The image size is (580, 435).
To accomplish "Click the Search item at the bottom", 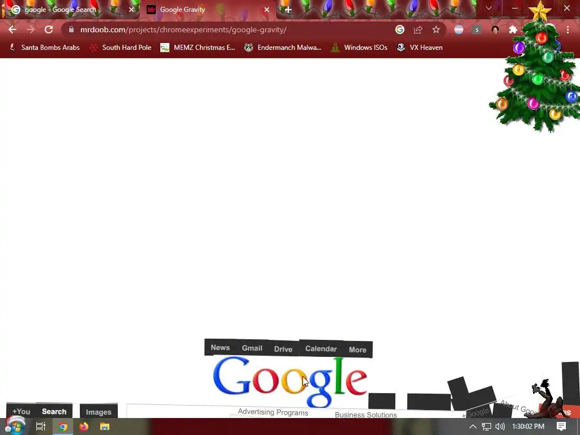I will coord(54,411).
